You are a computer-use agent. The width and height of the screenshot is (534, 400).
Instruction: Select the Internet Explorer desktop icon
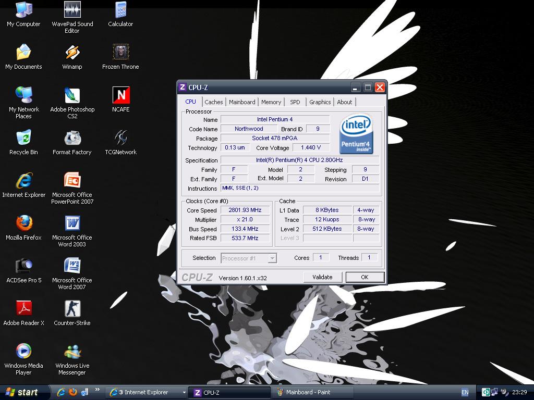click(x=23, y=185)
